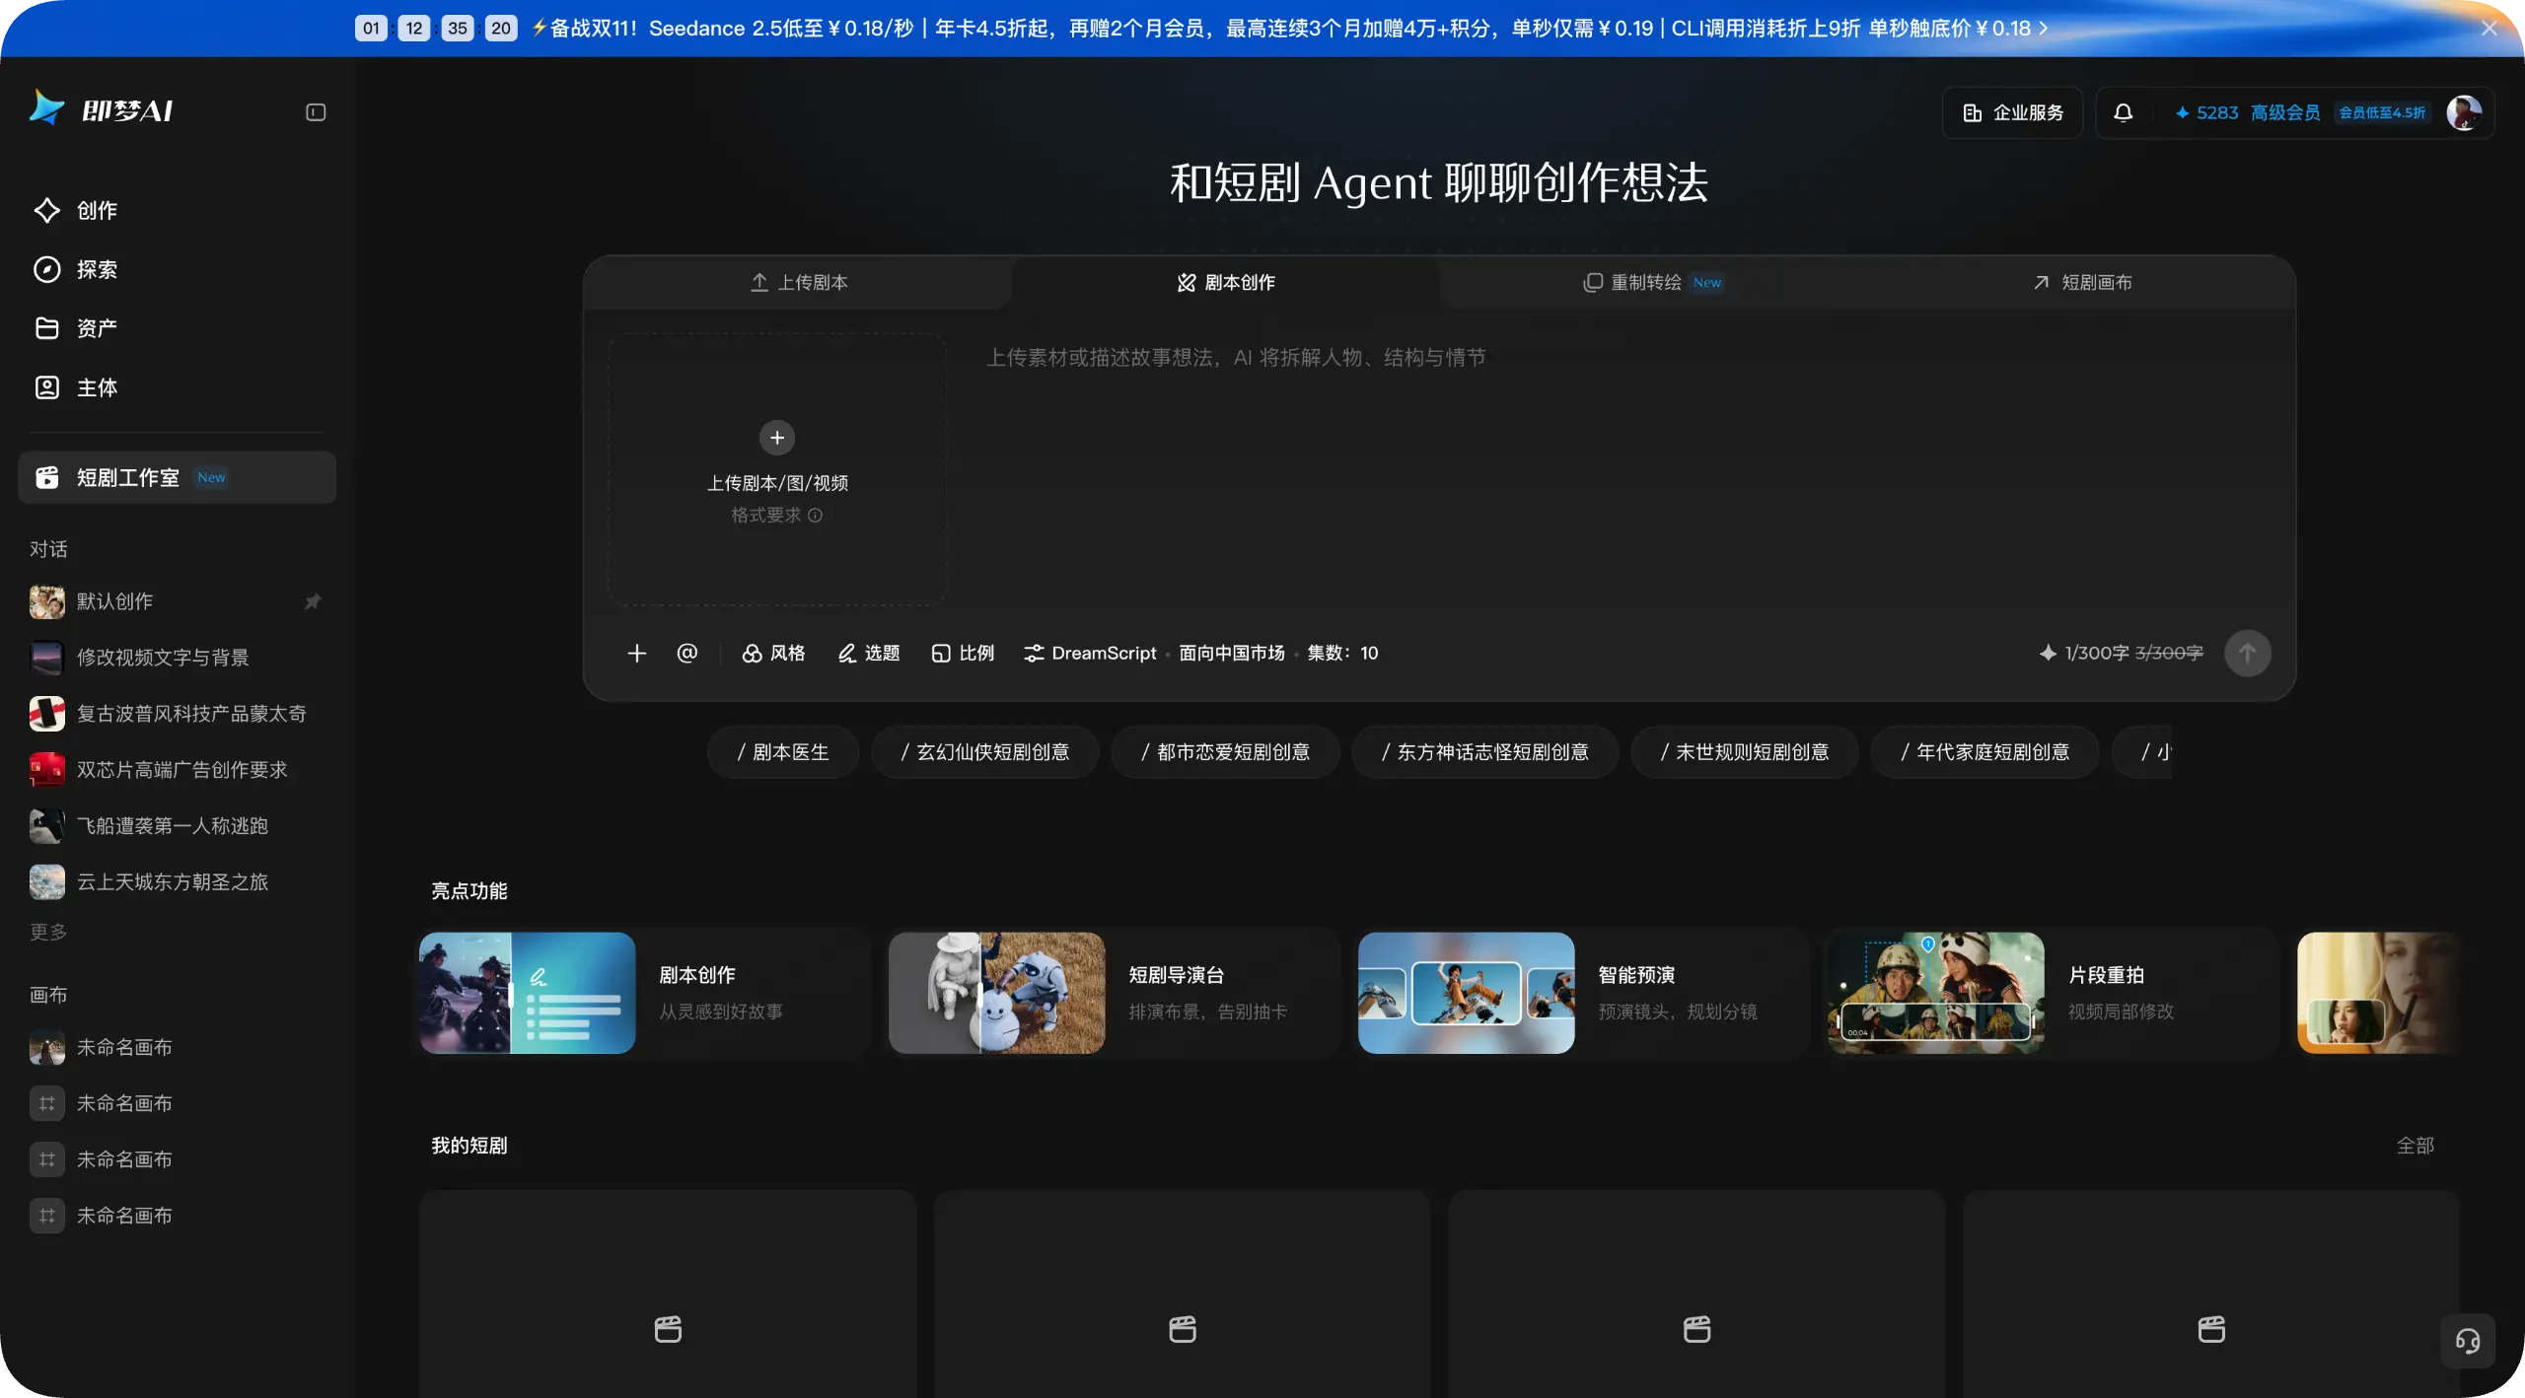
Task: Open conversation 云上天城东方朝圣之旅
Action: coord(177,882)
